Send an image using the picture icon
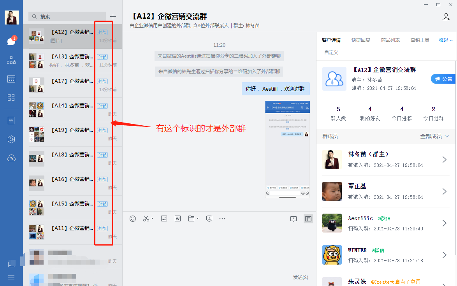The image size is (457, 286). click(x=164, y=219)
